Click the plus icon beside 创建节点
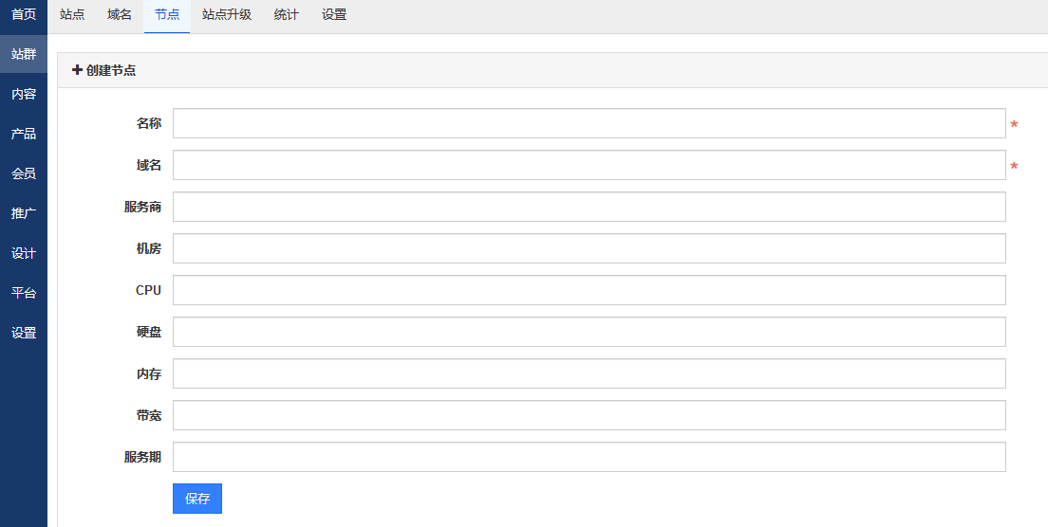The image size is (1048, 527). (x=77, y=69)
